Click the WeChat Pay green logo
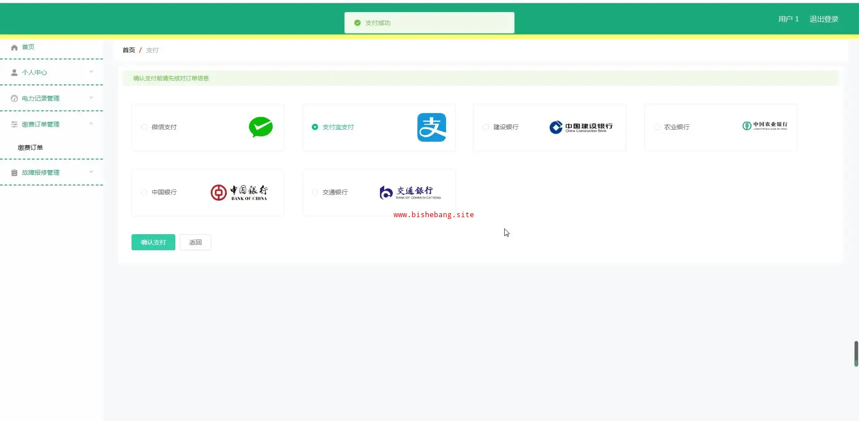Image resolution: width=859 pixels, height=421 pixels. click(261, 127)
